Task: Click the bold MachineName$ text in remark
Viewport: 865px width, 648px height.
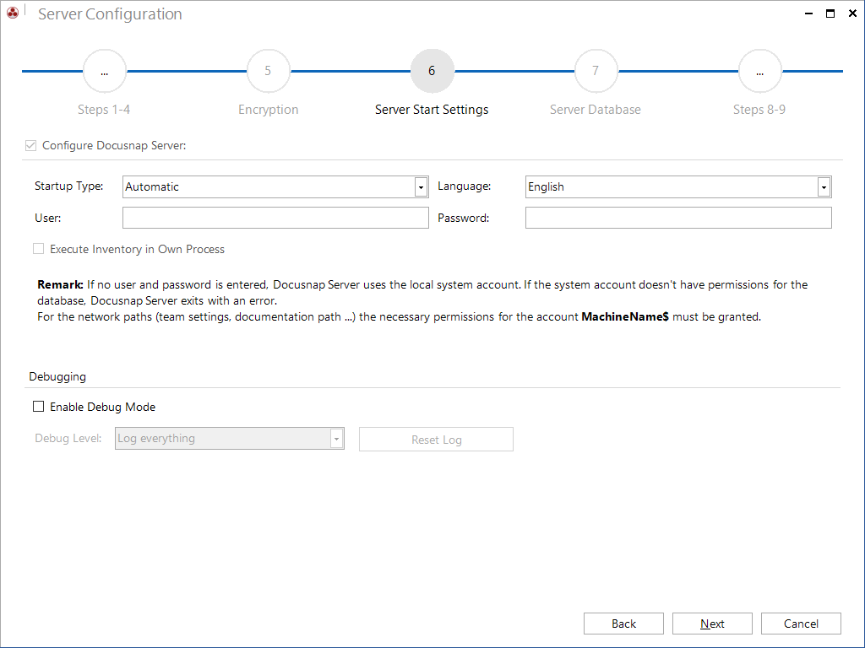Action: (624, 317)
